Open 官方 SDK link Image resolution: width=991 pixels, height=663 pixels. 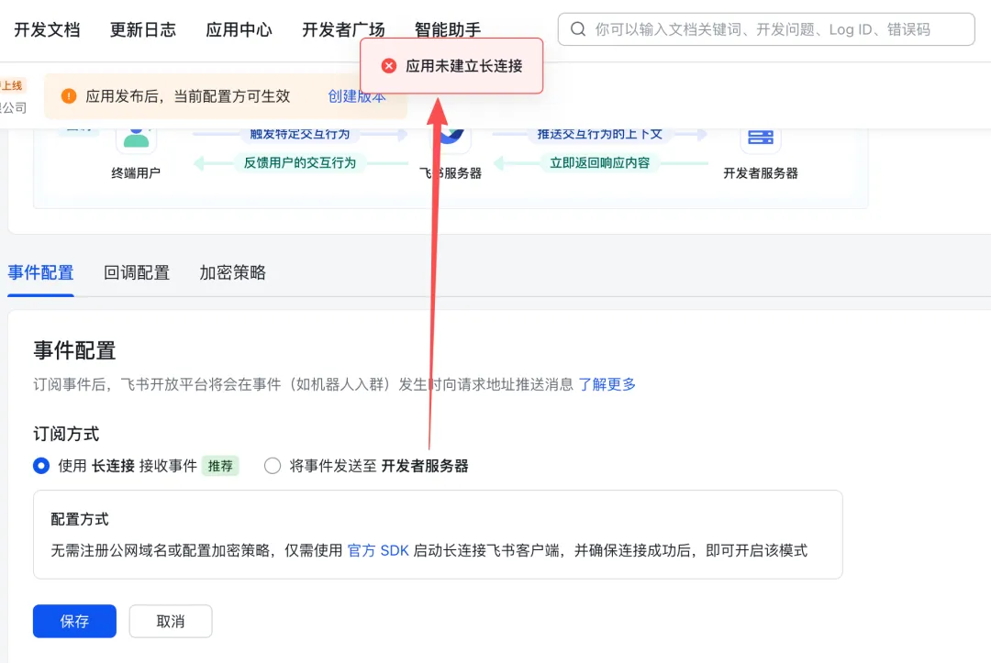point(378,550)
